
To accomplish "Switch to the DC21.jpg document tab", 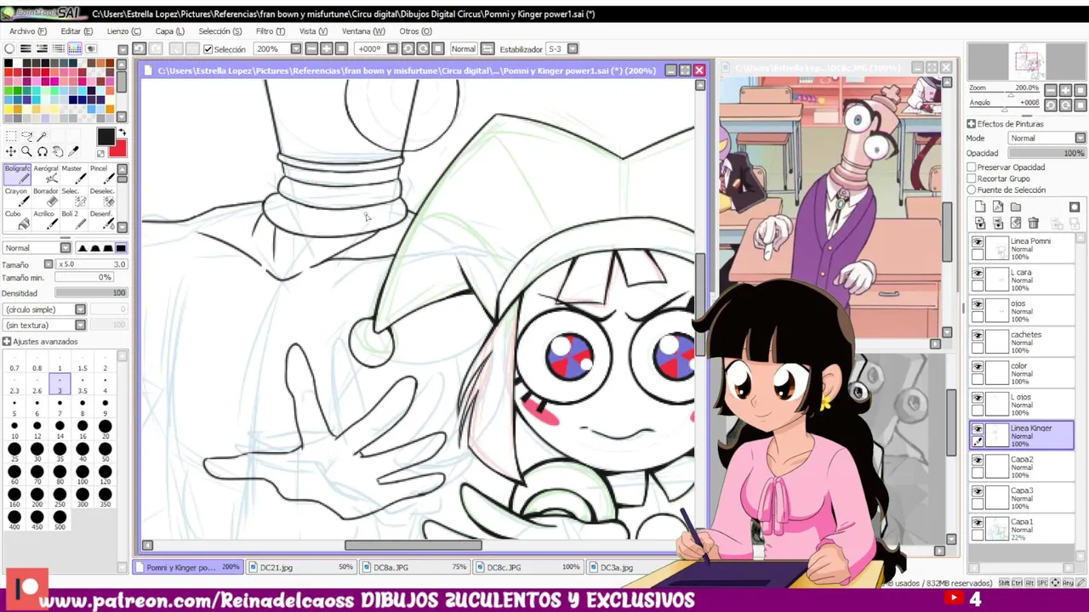I will (x=301, y=567).
